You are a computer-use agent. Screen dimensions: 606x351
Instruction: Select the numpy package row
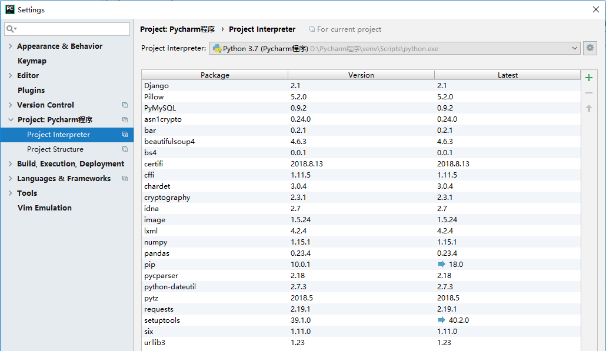coord(361,242)
